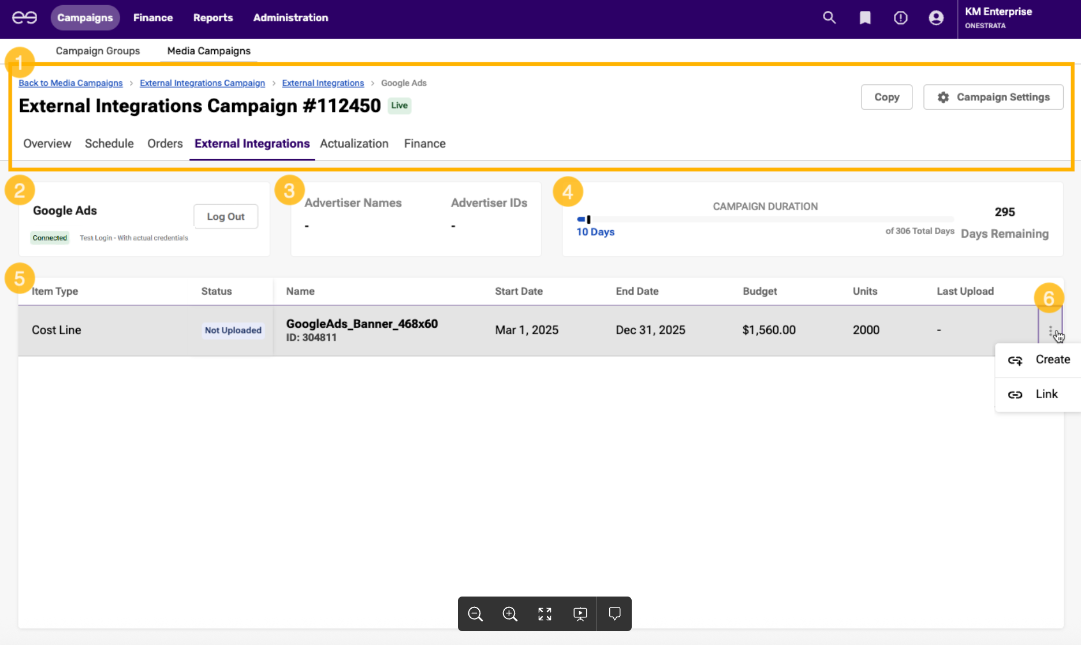The image size is (1081, 645).
Task: Open the bookmark icon in top bar
Action: [865, 18]
